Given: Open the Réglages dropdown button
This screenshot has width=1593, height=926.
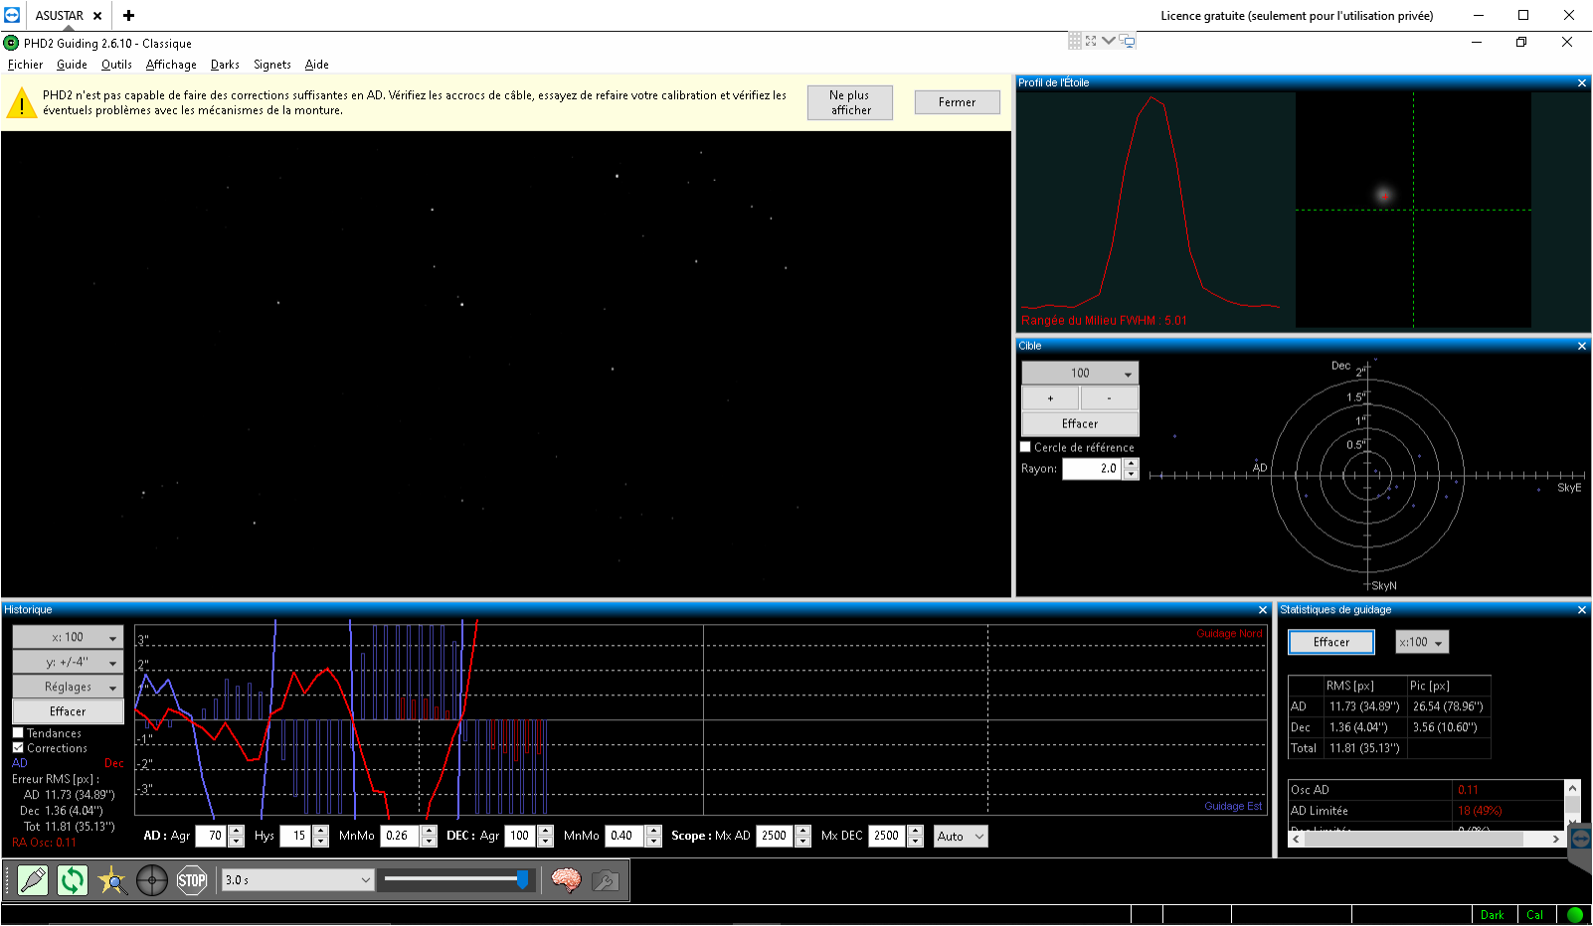Looking at the screenshot, I should (x=69, y=687).
